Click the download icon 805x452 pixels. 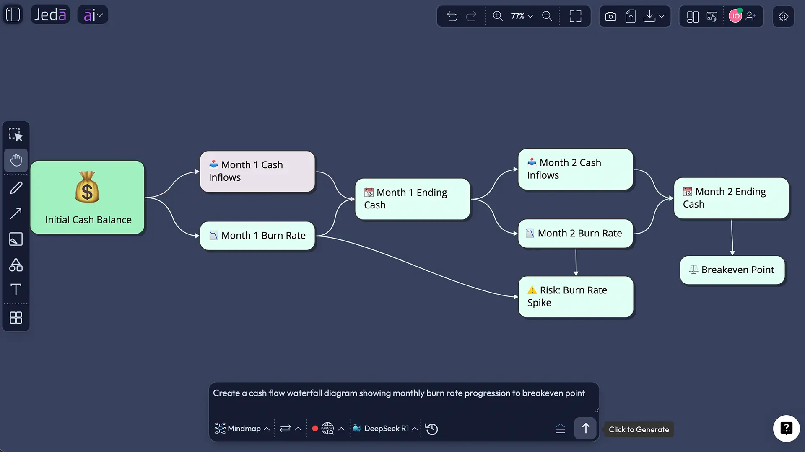pos(649,16)
